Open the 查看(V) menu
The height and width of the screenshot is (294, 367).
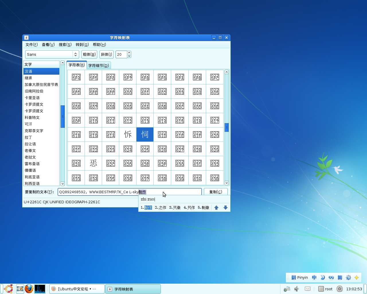48,45
